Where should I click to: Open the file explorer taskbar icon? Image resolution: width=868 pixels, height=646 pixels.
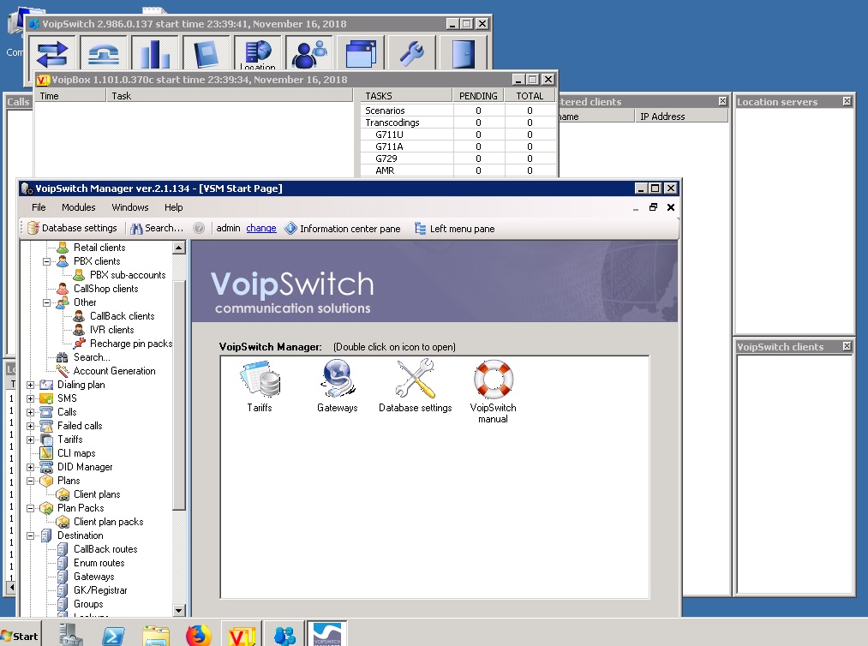pos(156,636)
